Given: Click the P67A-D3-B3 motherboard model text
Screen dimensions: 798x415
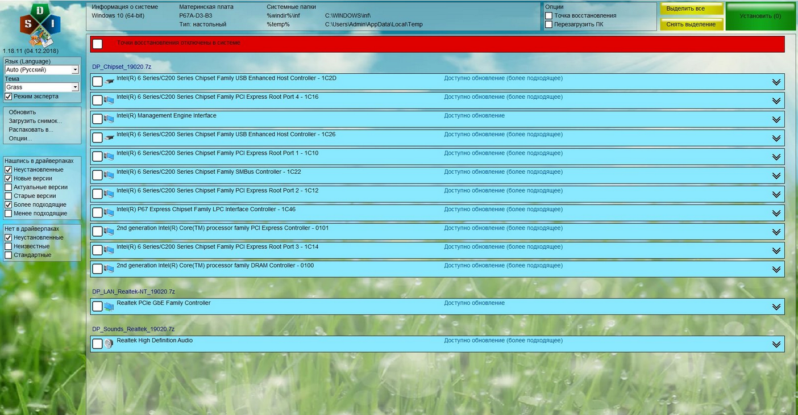Looking at the screenshot, I should pyautogui.click(x=196, y=16).
